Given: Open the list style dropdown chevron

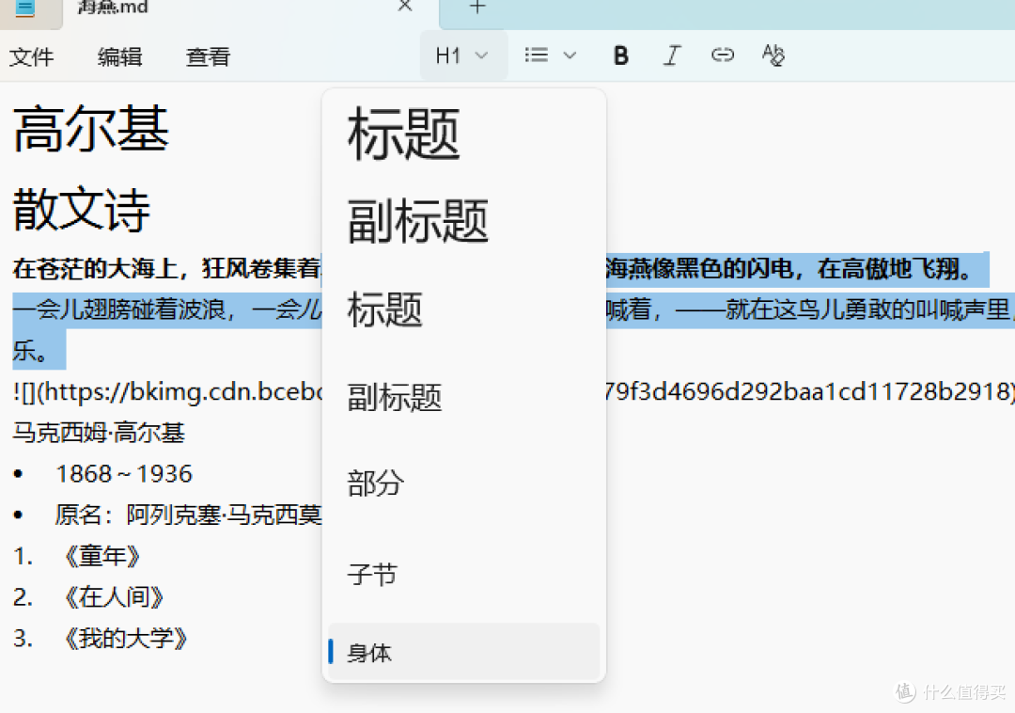Looking at the screenshot, I should 570,55.
